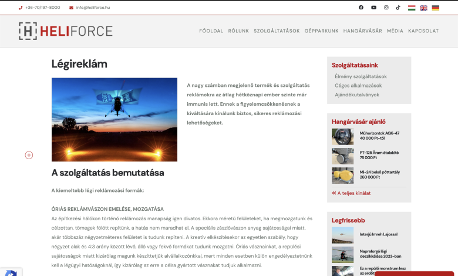Open the Facebook page icon
458x276 pixels.
(361, 8)
